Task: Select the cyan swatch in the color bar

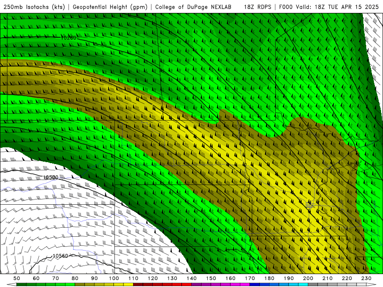Action: pyautogui.click(x=304, y=285)
